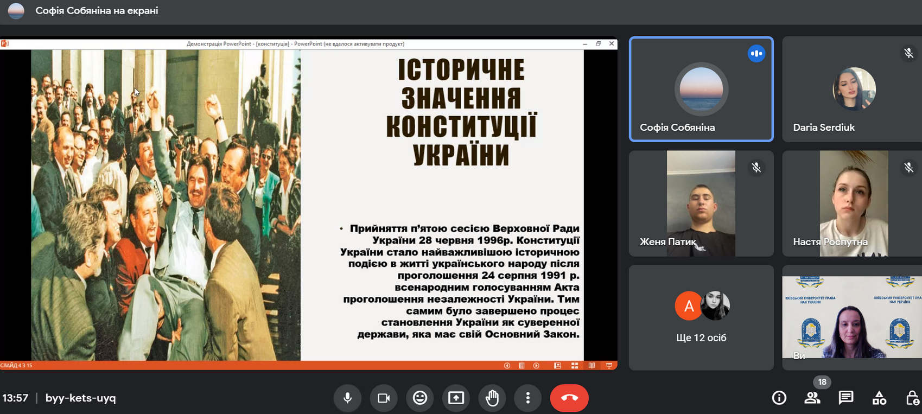
Task: Open more options three-dot menu
Action: (527, 398)
